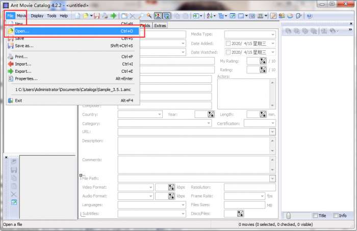Click the green export arrow toolbar icon
This screenshot has width=357, height=231.
(x=114, y=16)
